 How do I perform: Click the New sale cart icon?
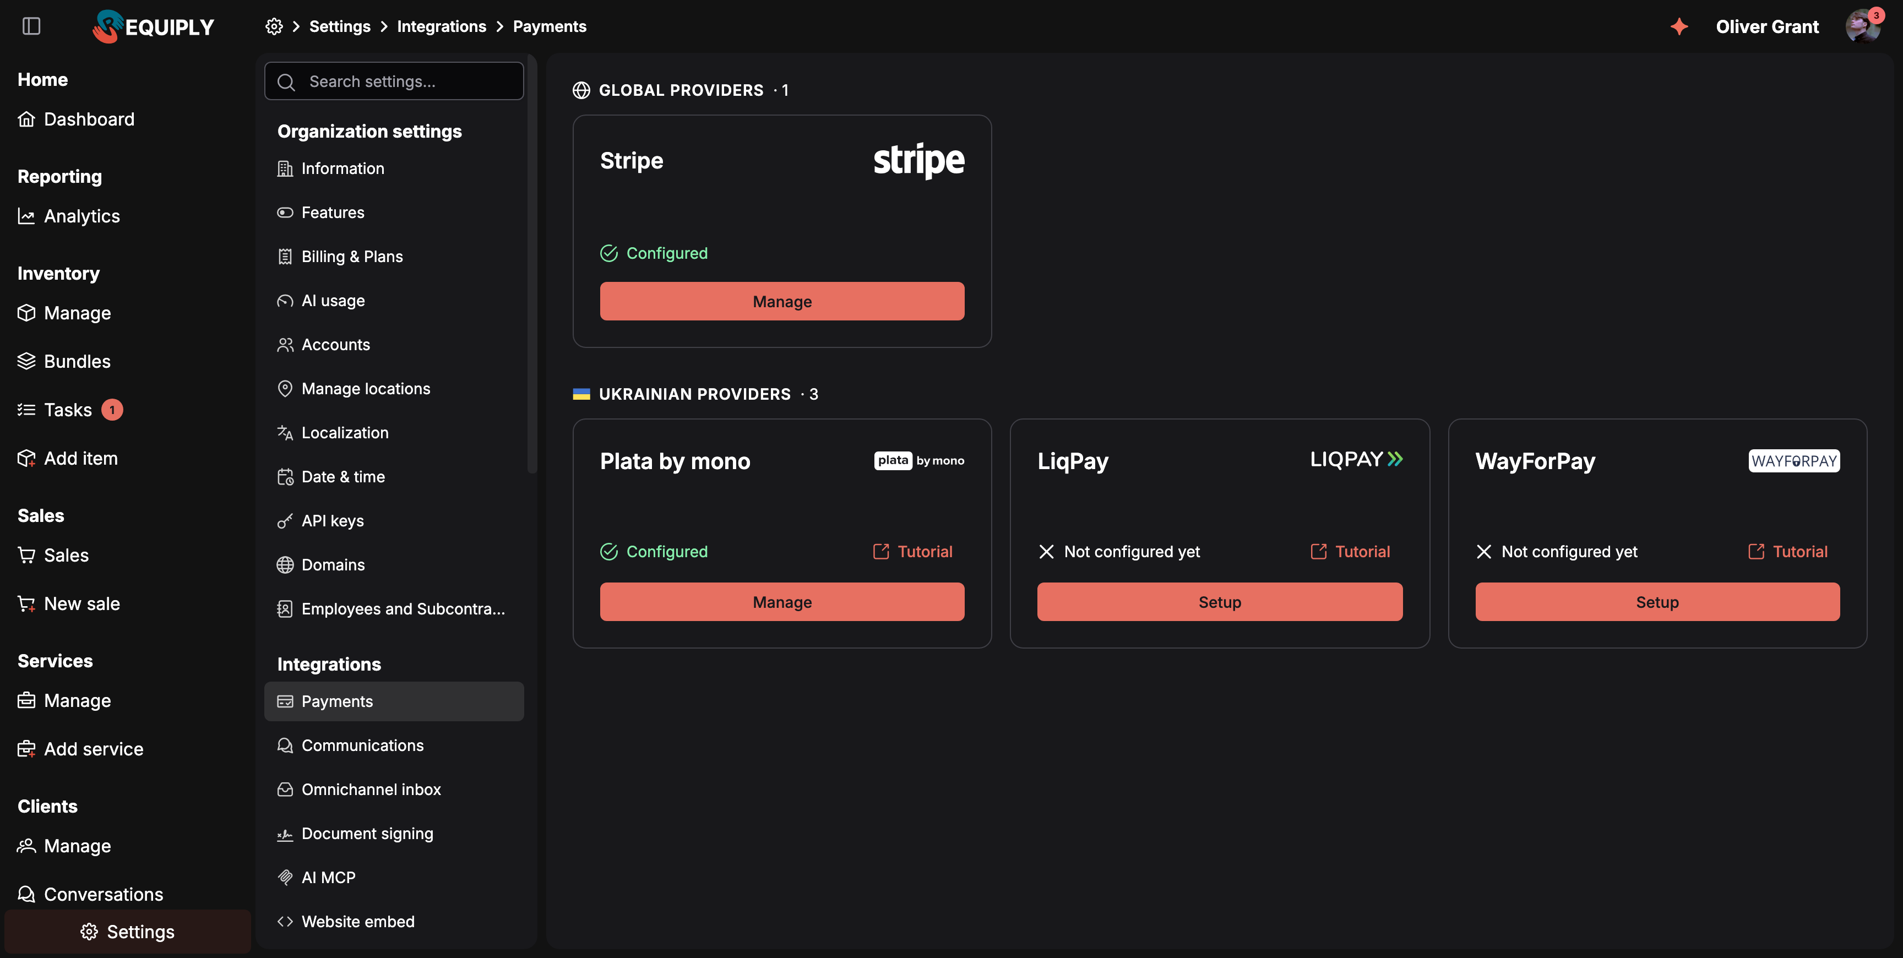26,604
